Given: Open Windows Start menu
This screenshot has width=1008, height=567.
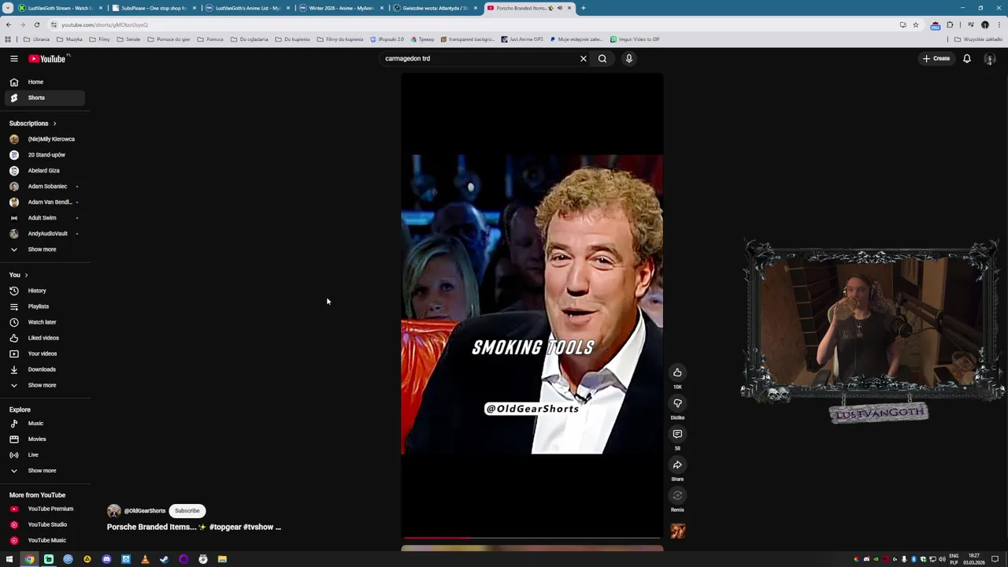Looking at the screenshot, I should (x=9, y=559).
